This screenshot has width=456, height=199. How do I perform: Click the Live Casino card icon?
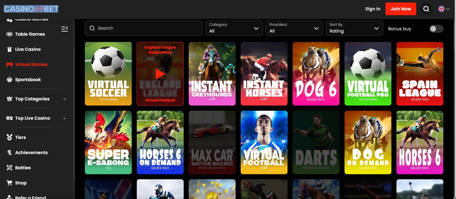[9, 49]
